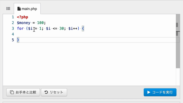Viewport: 183px width, 103px height.
Task: Click the $money variable on line 2
Action: point(23,23)
